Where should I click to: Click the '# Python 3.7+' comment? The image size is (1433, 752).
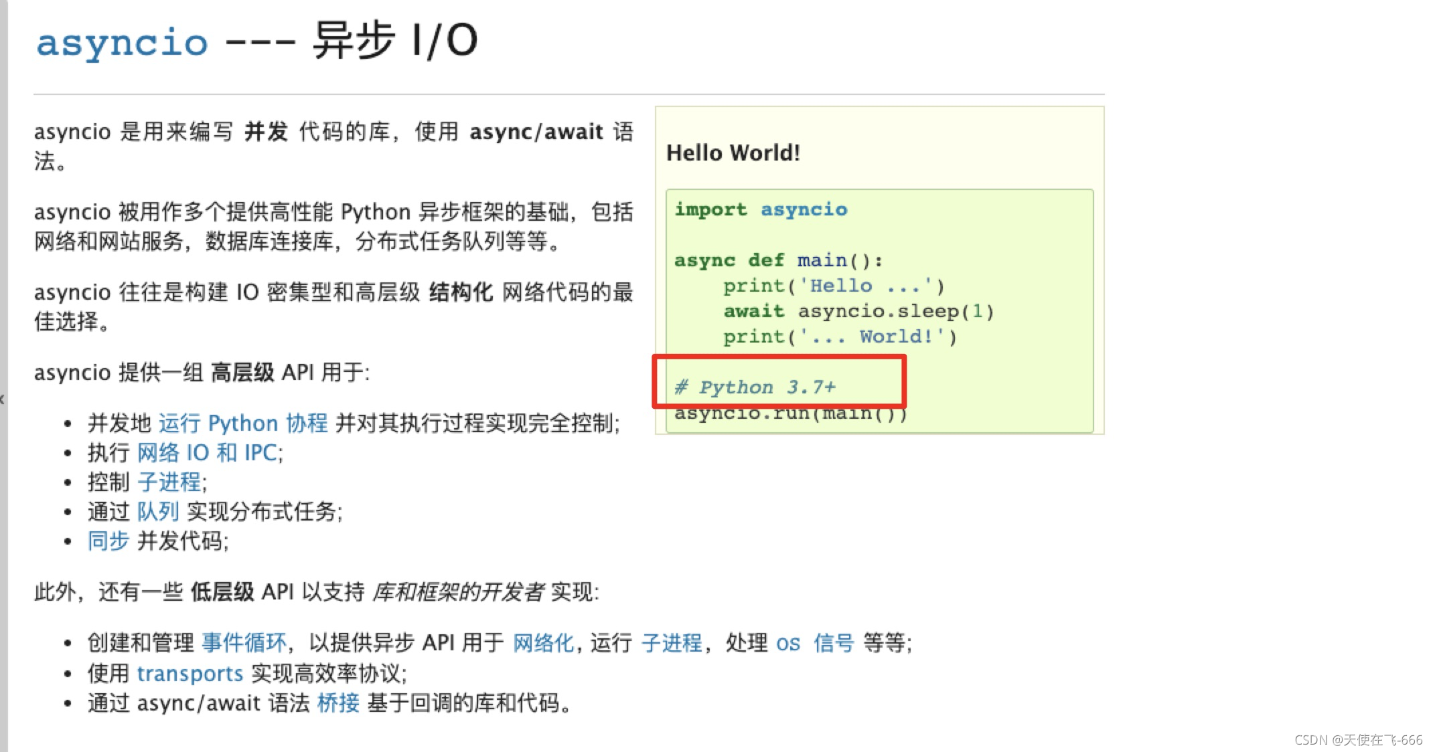[755, 387]
